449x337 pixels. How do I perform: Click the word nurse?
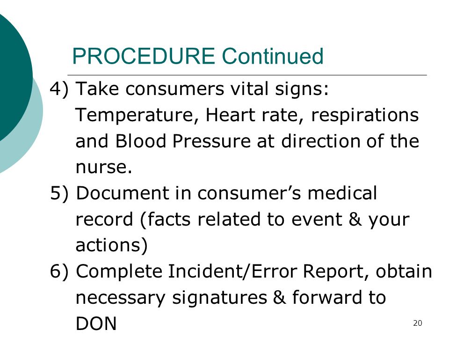coord(104,167)
